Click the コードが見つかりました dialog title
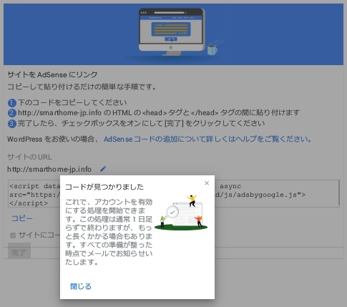Image resolution: width=347 pixels, height=307 pixels. click(x=104, y=187)
